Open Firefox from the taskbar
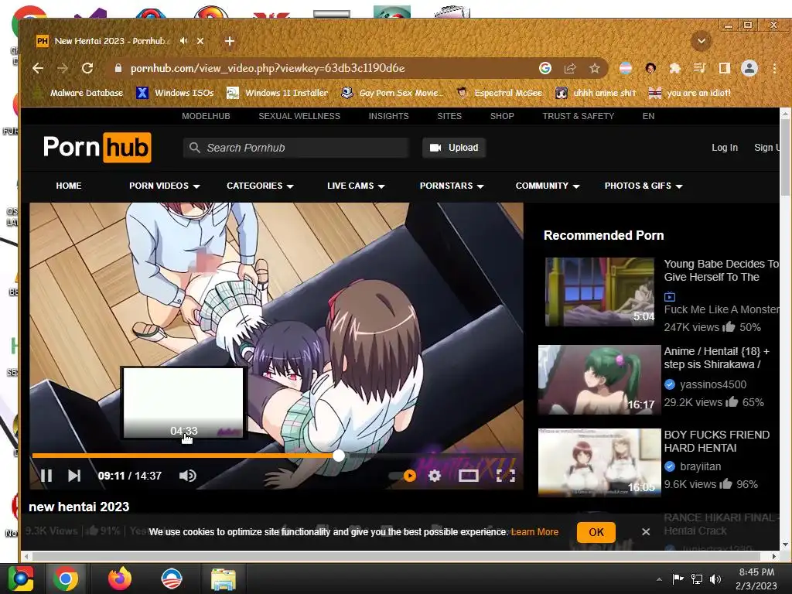Viewport: 792px width, 594px height. tap(120, 579)
